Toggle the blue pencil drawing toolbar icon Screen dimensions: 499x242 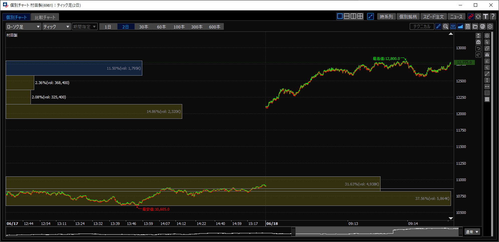(438, 27)
